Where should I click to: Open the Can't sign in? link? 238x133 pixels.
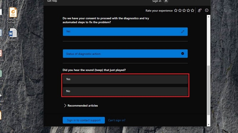click(x=117, y=120)
